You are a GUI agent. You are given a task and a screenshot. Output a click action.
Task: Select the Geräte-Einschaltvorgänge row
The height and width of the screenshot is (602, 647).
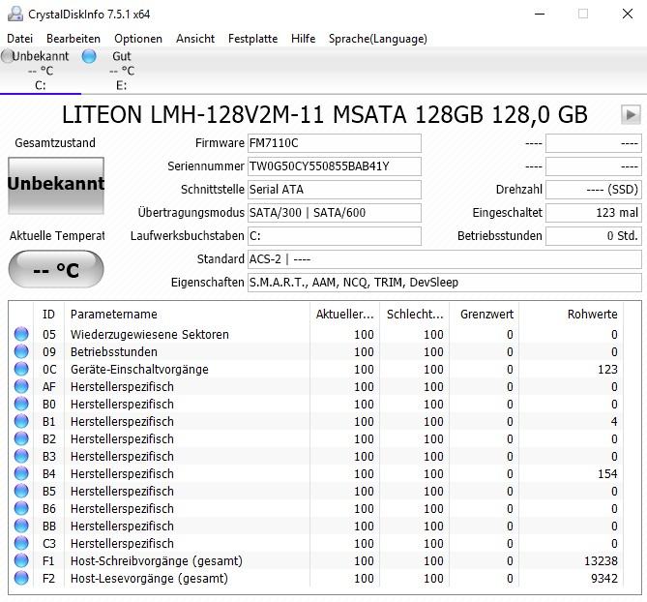[315, 369]
